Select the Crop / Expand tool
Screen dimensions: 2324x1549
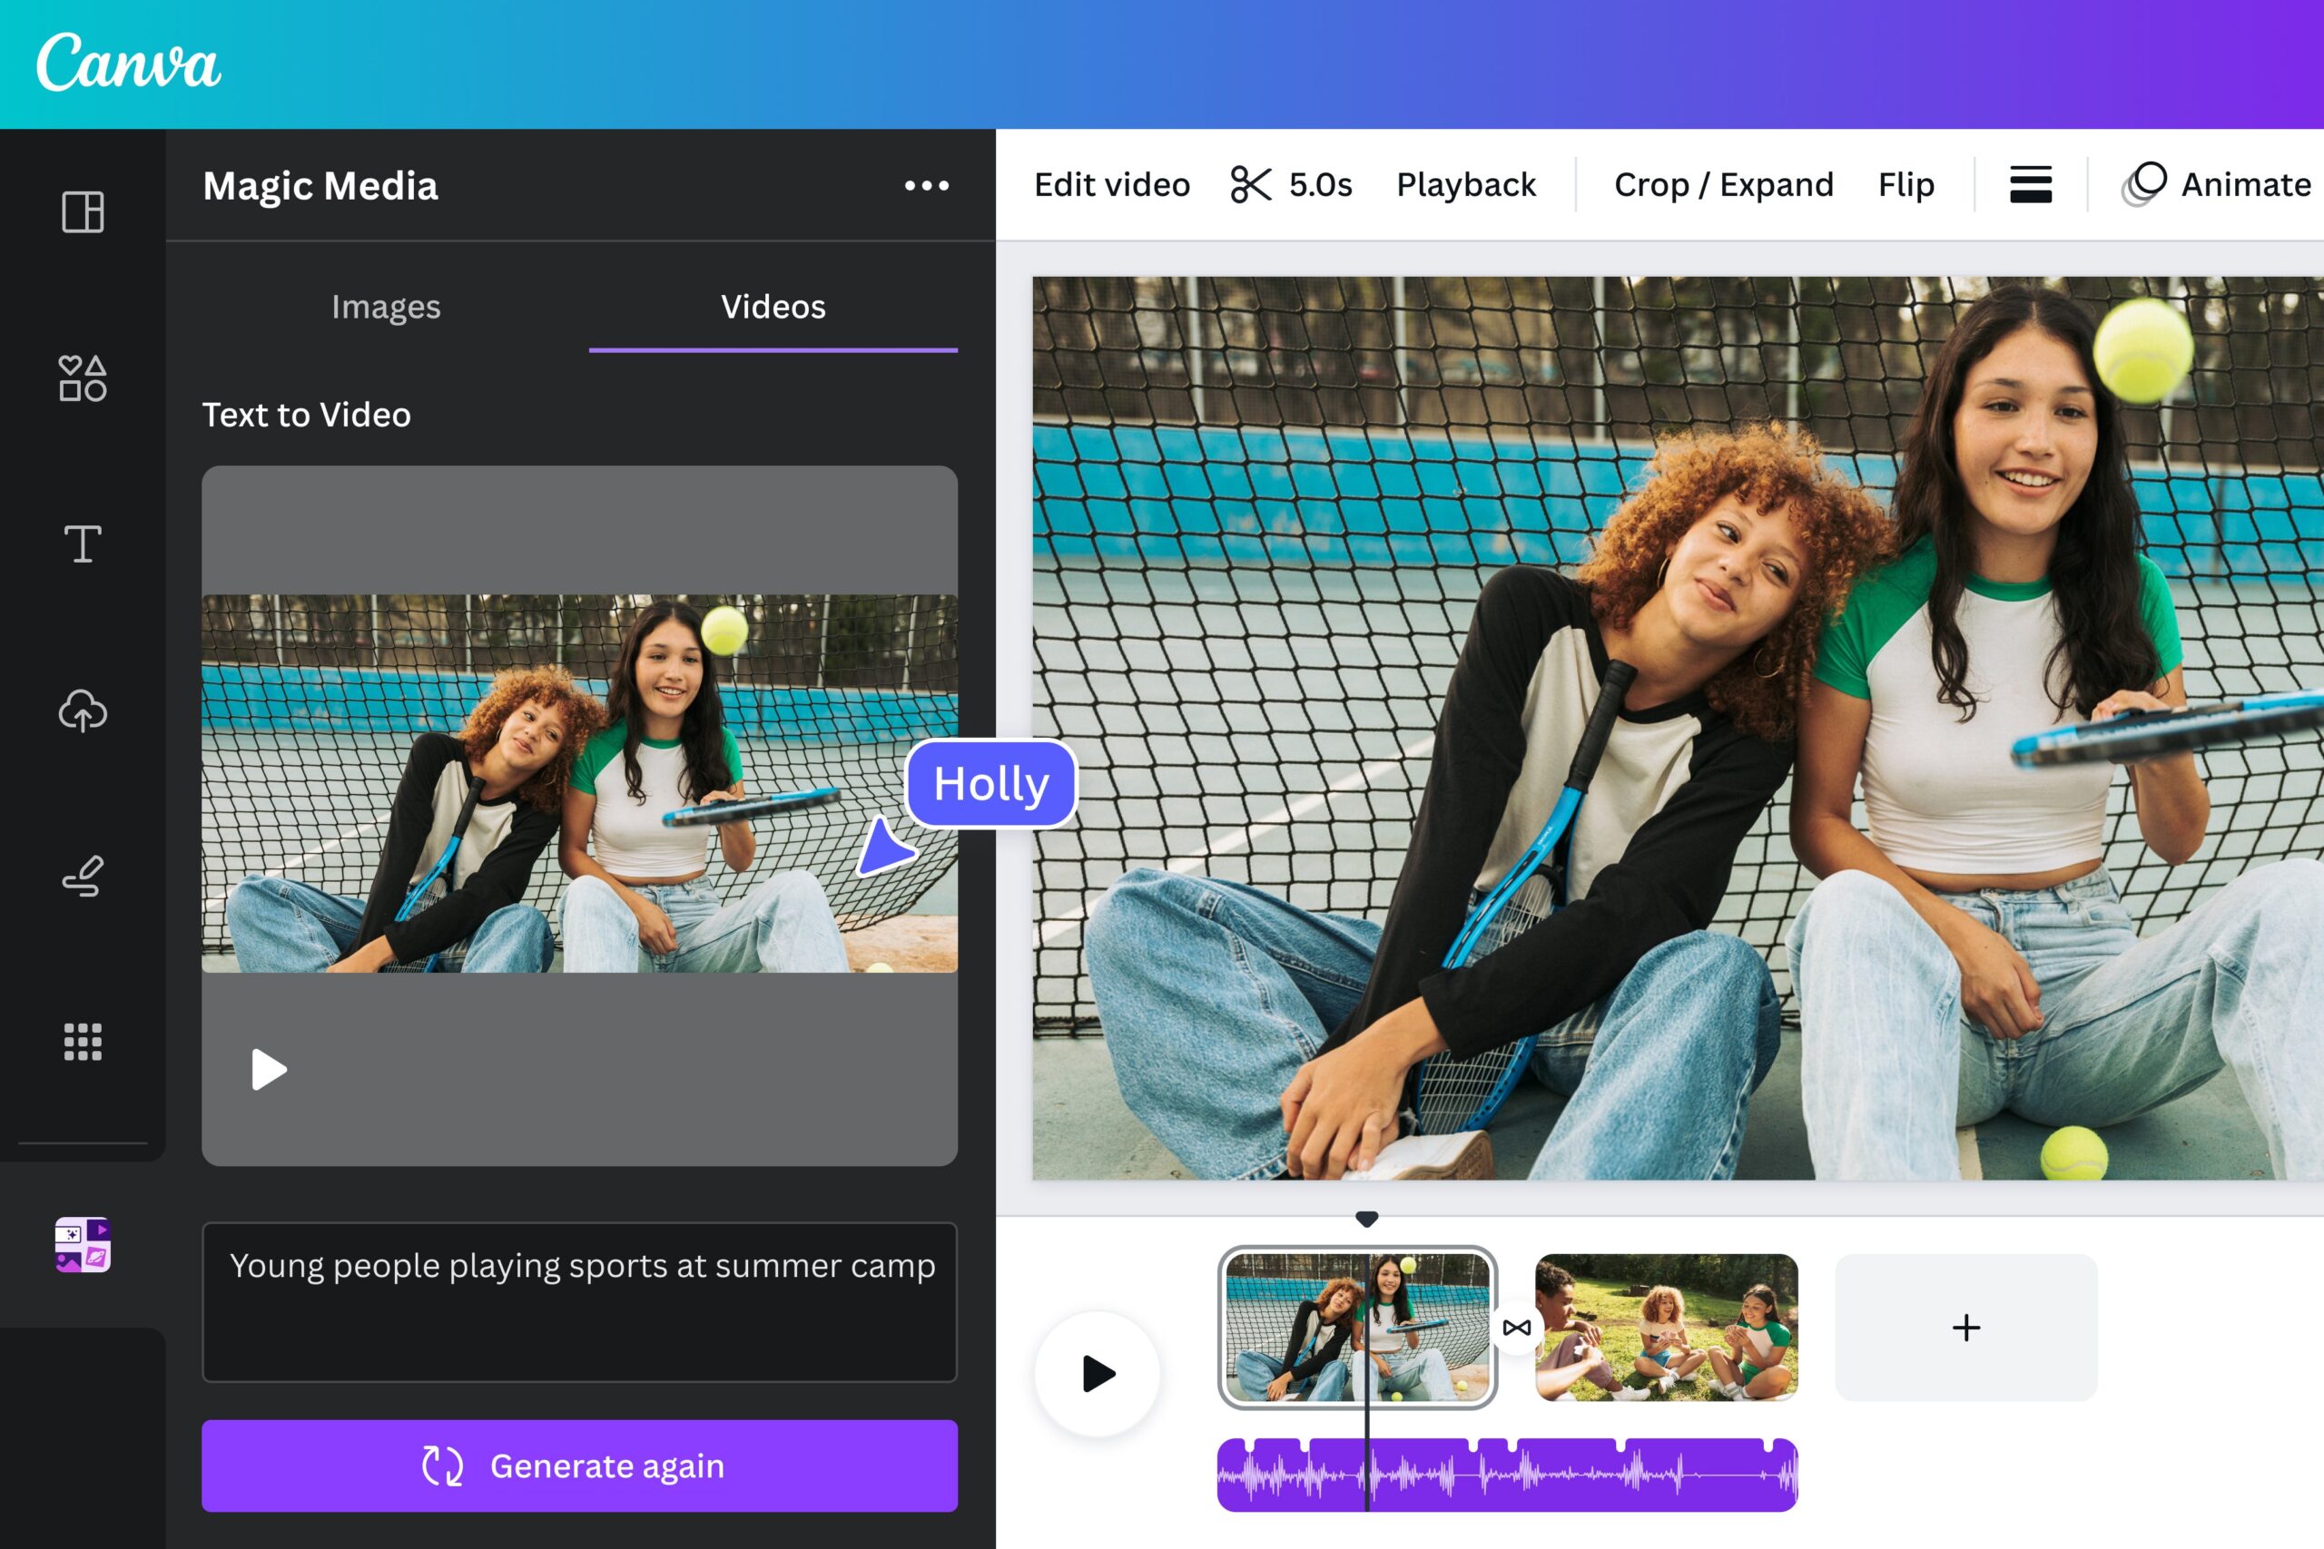(1724, 183)
